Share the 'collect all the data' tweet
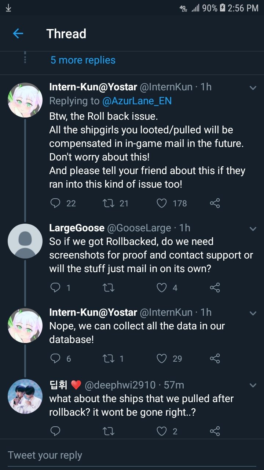 pos(215,358)
